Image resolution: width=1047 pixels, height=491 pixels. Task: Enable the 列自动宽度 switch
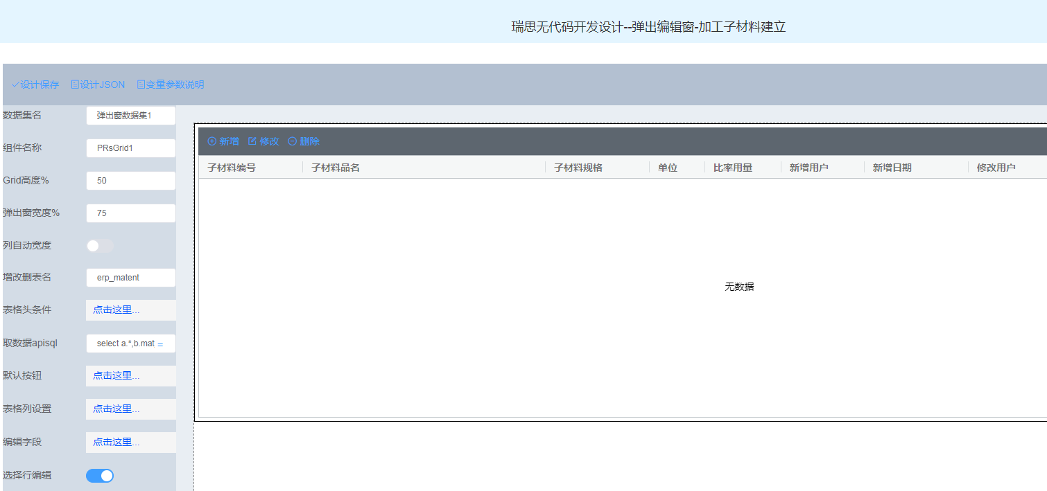tap(100, 246)
